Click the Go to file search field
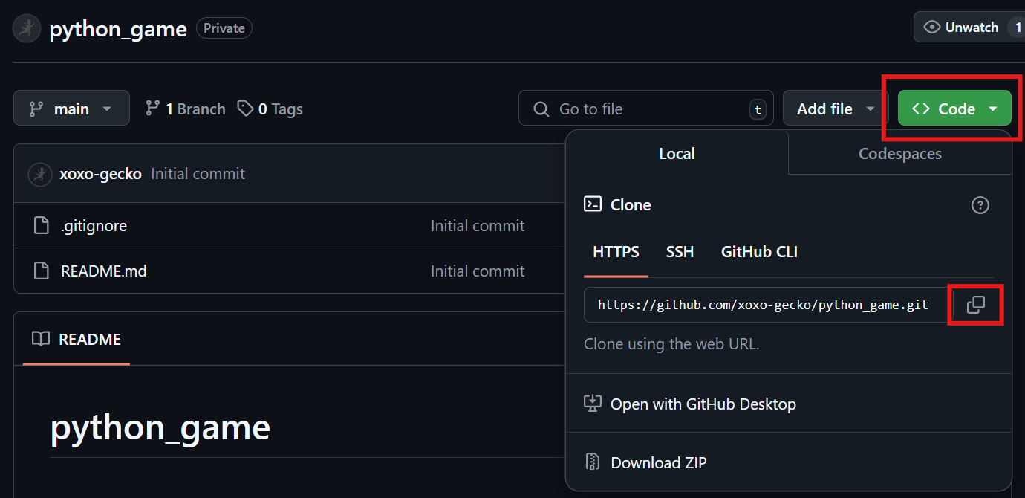The image size is (1025, 498). 646,109
